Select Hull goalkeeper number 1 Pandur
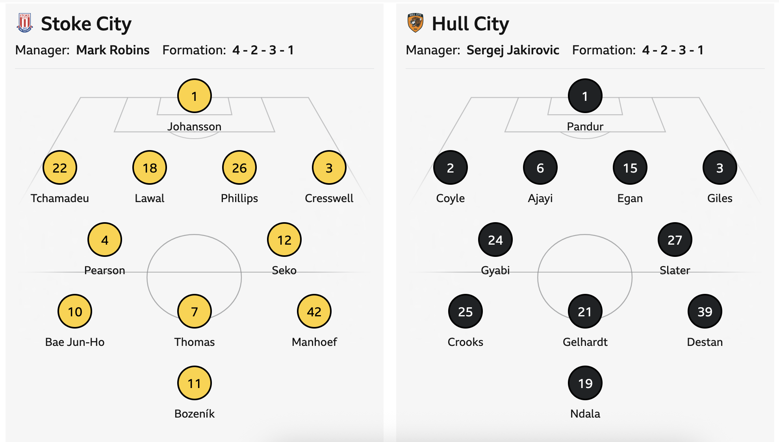This screenshot has width=779, height=442. (x=585, y=96)
